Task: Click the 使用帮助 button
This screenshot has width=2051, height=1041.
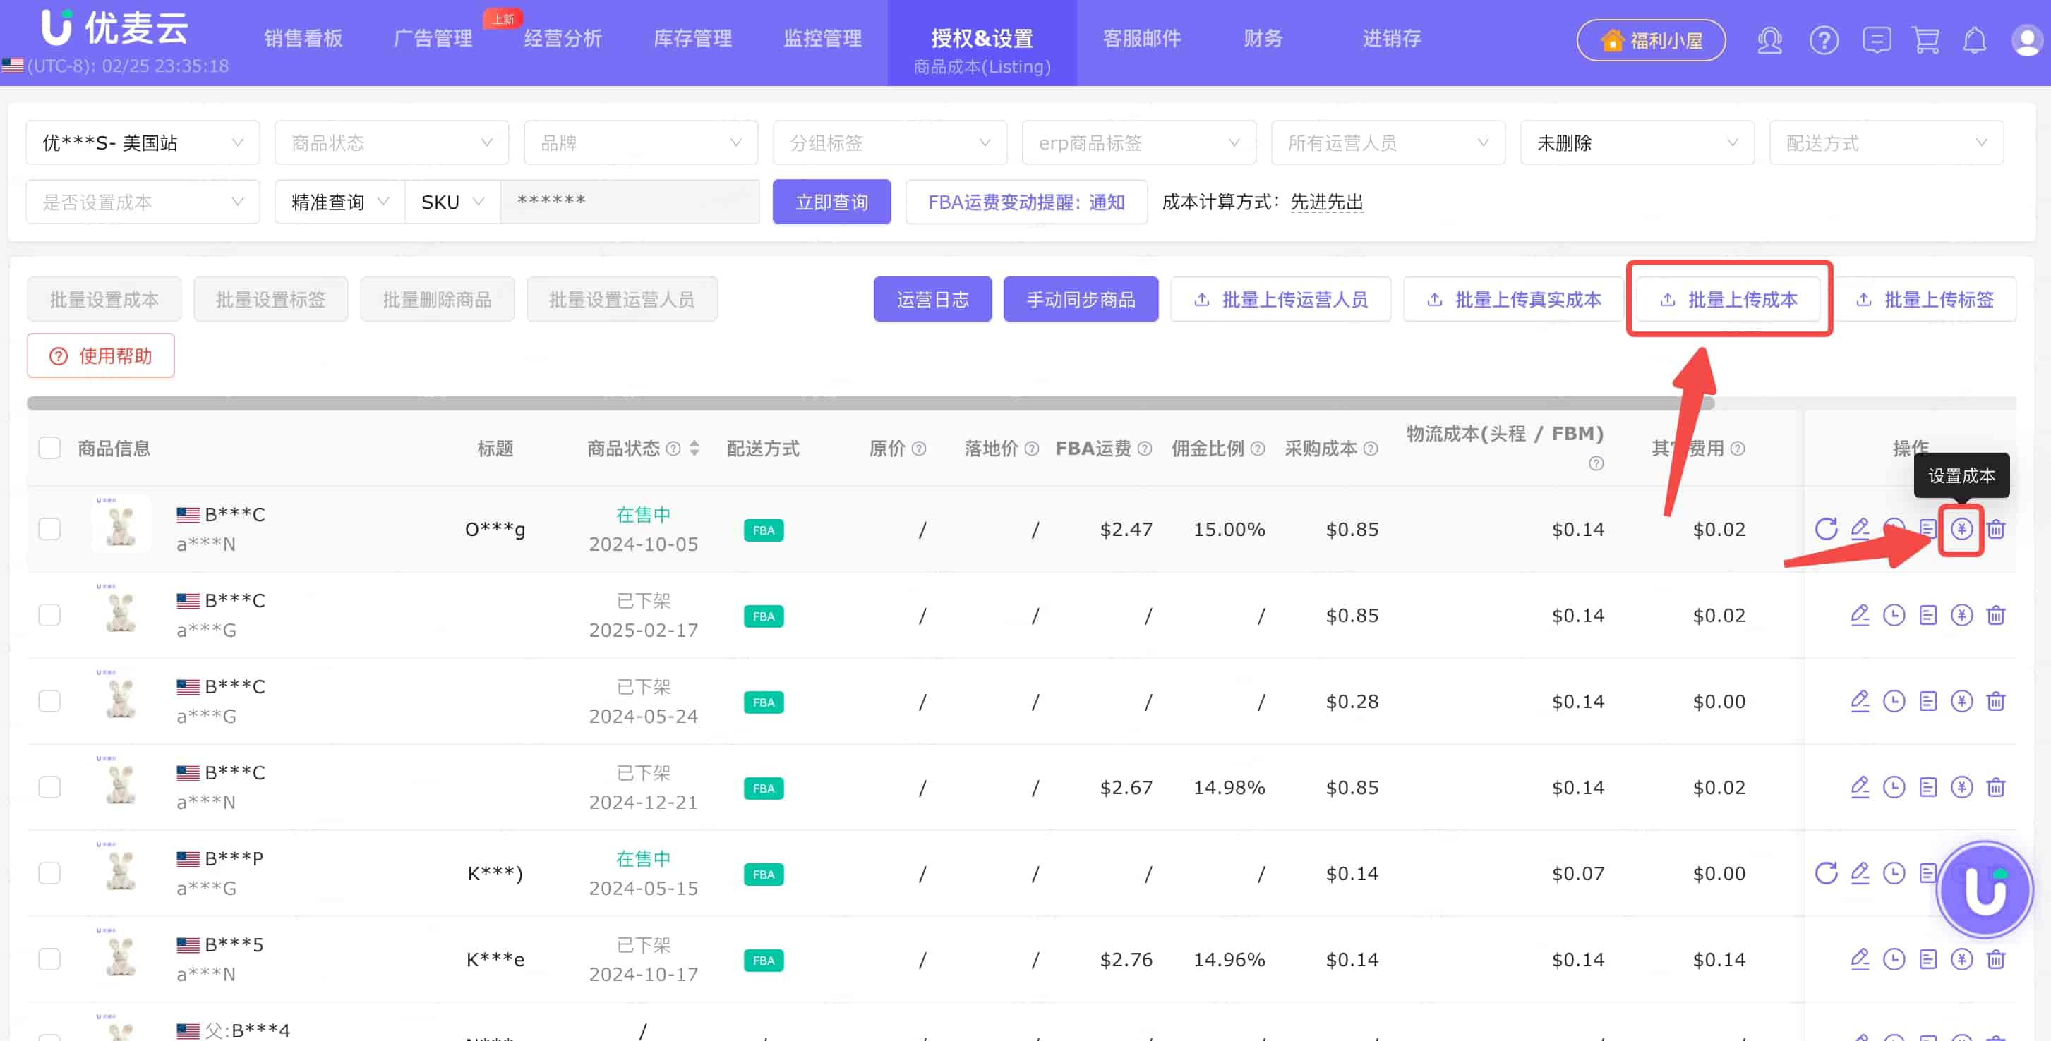Action: pos(101,355)
